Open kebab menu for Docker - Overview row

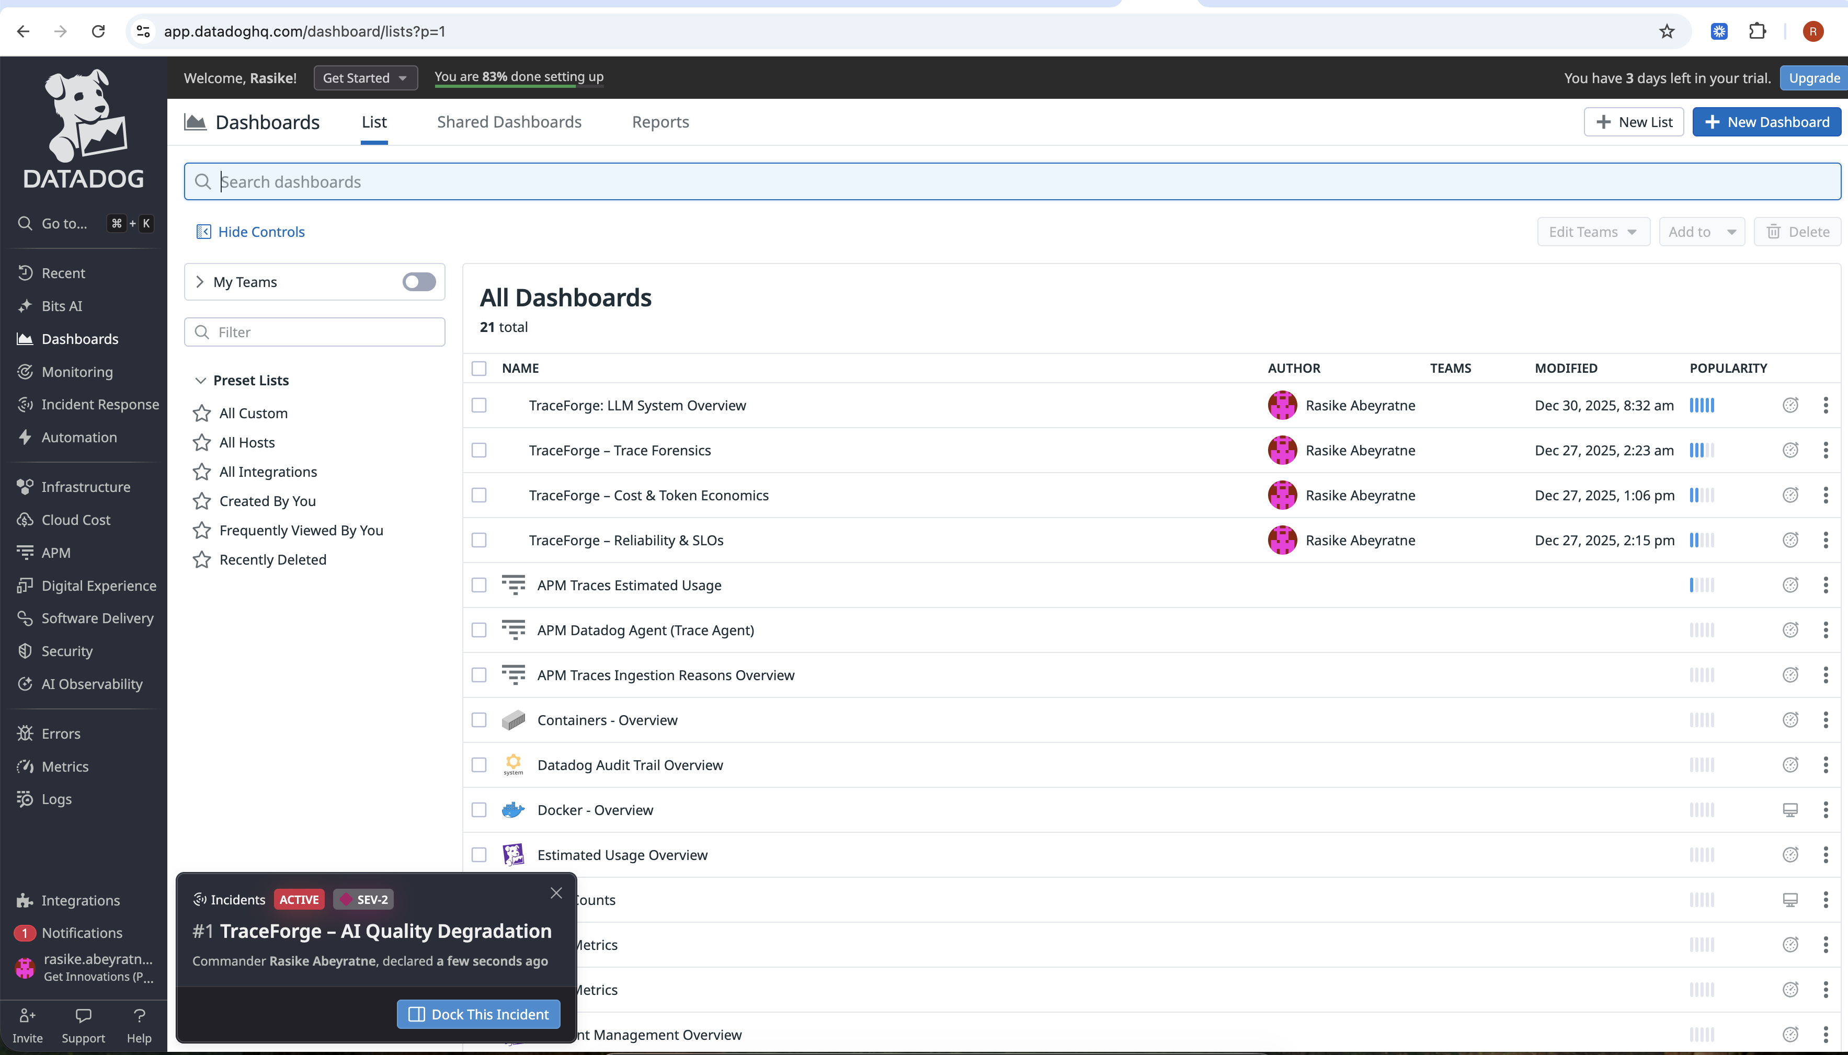pos(1825,810)
